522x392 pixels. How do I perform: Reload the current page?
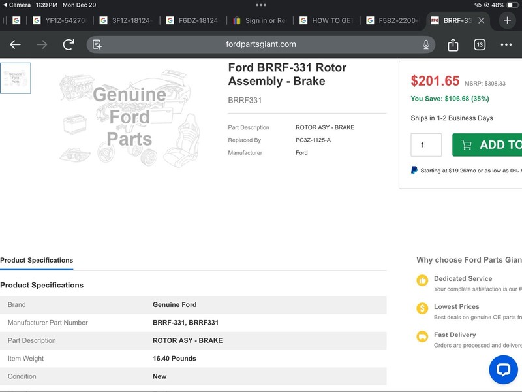pyautogui.click(x=69, y=44)
